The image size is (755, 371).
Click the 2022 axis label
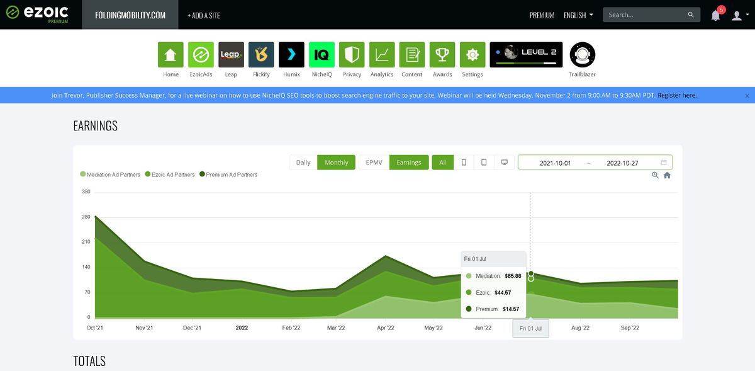pyautogui.click(x=242, y=328)
